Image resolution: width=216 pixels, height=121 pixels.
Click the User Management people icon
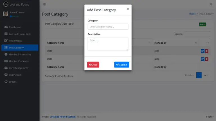(x=6, y=68)
